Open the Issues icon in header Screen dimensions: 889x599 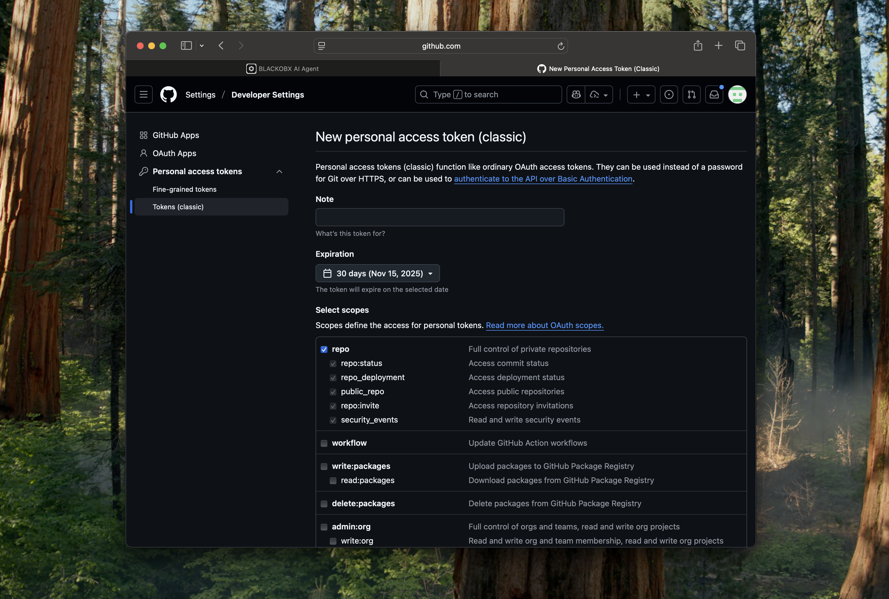point(669,94)
